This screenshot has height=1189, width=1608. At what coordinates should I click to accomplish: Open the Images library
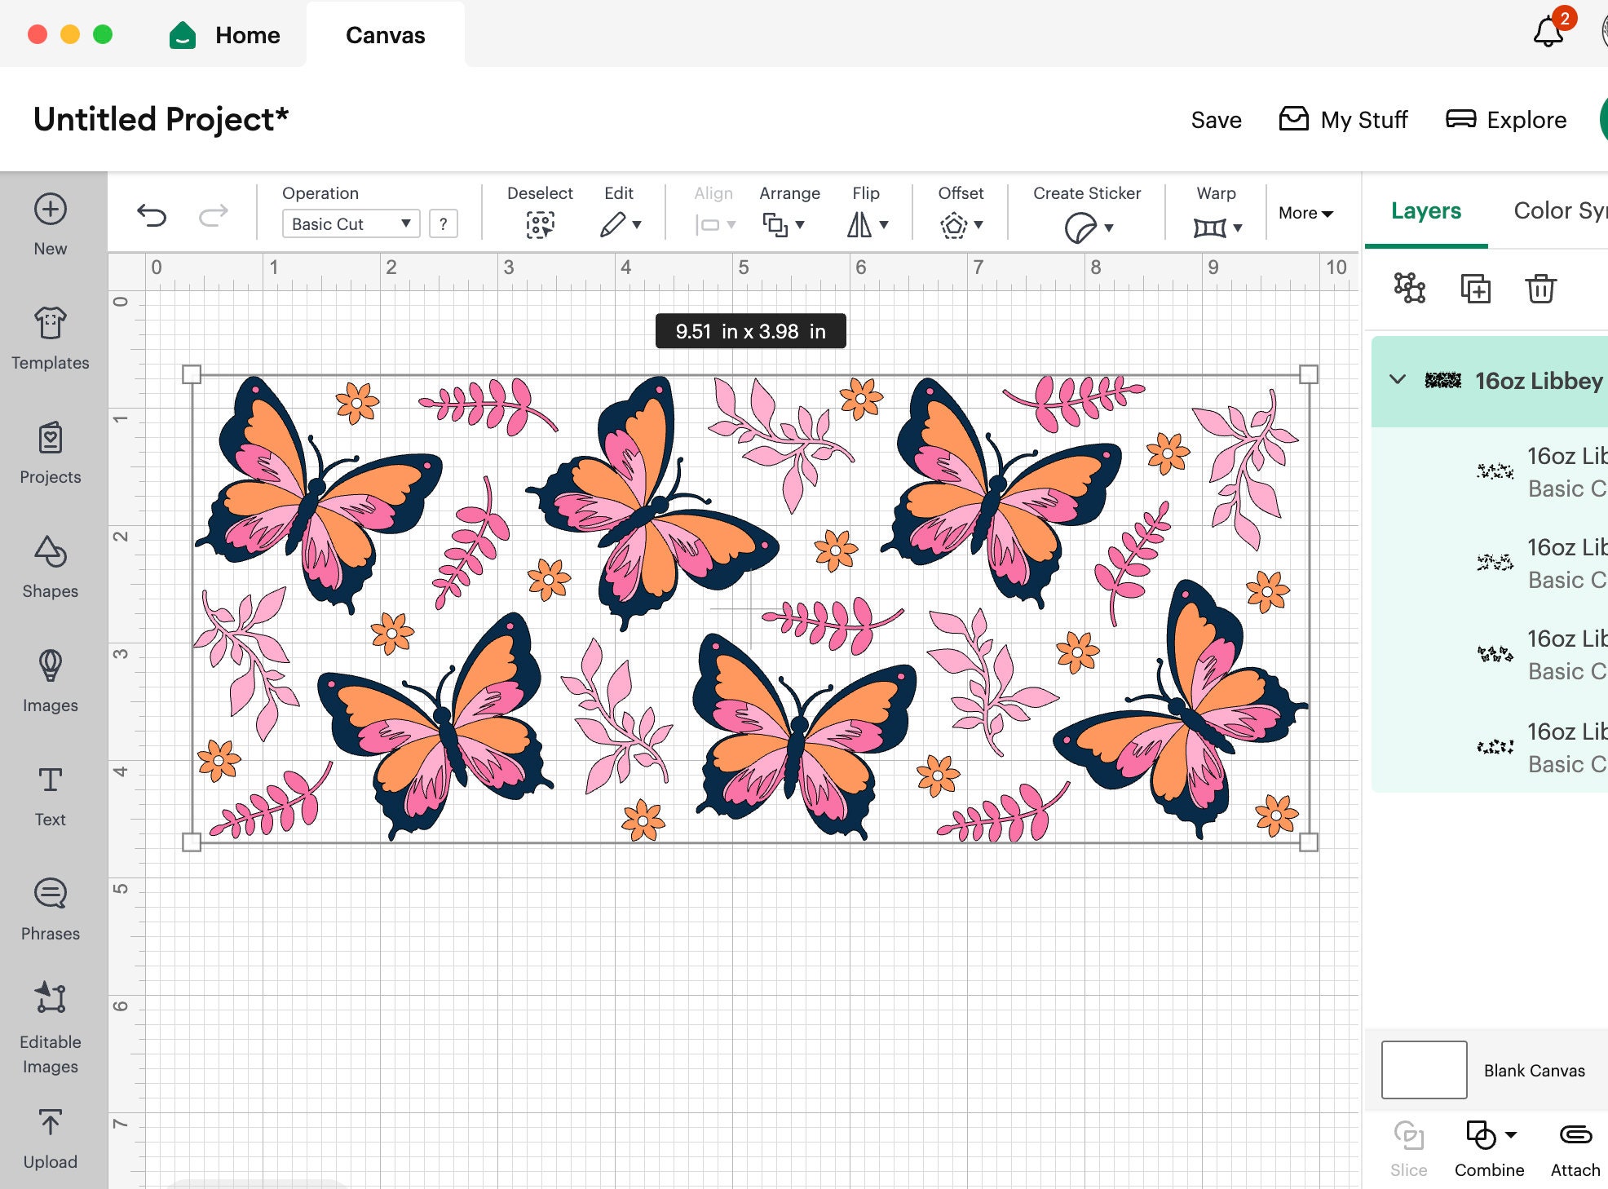pyautogui.click(x=51, y=681)
